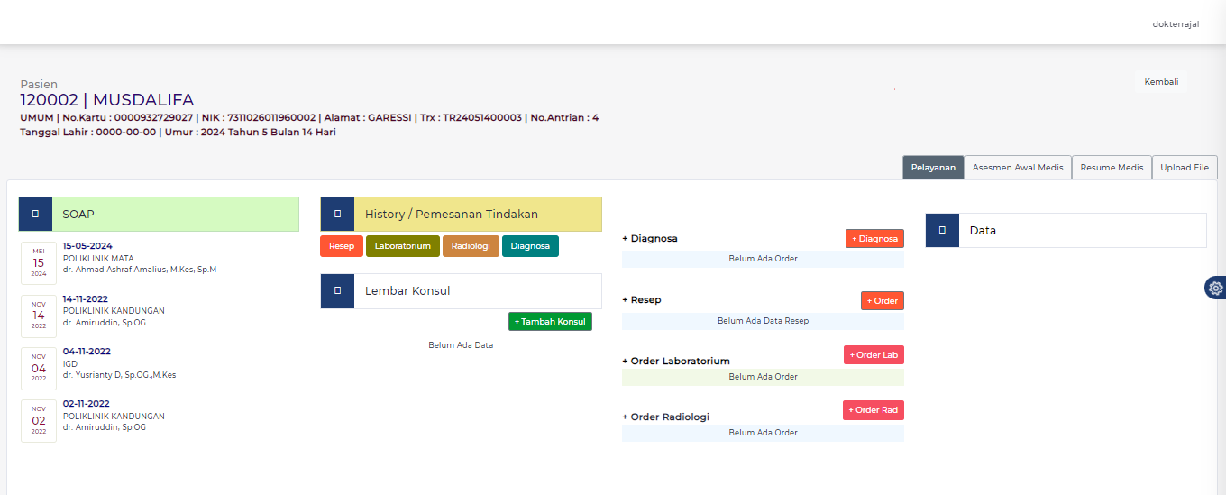Viewport: 1226px width, 495px height.
Task: Add a consult with Tambah Konsul
Action: (550, 322)
